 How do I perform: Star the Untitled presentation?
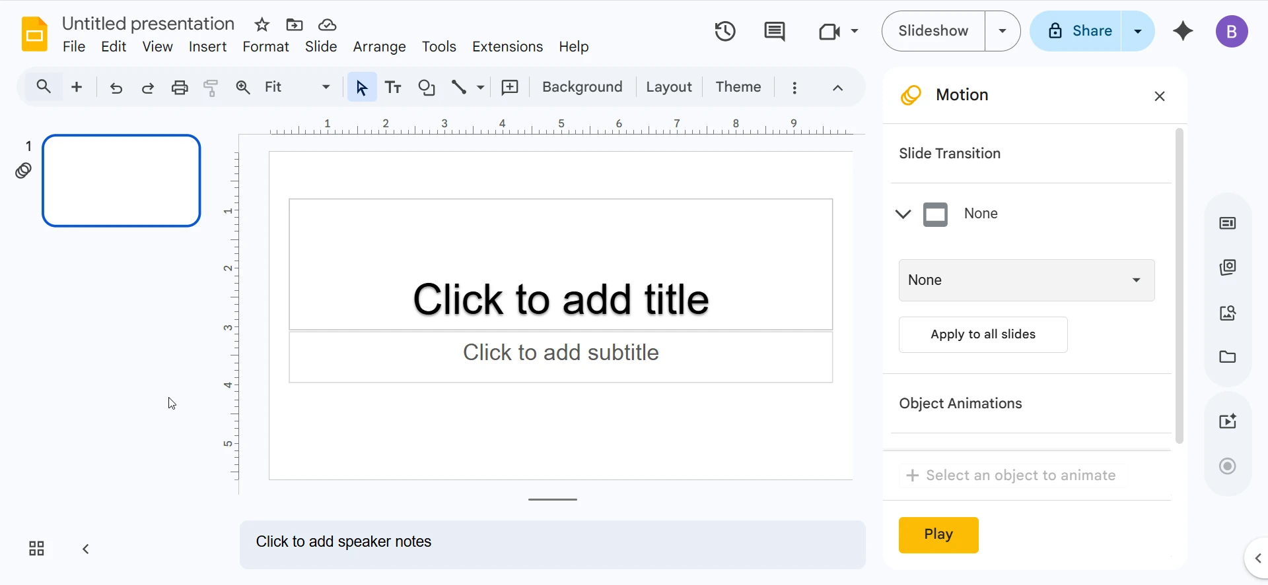coord(262,25)
